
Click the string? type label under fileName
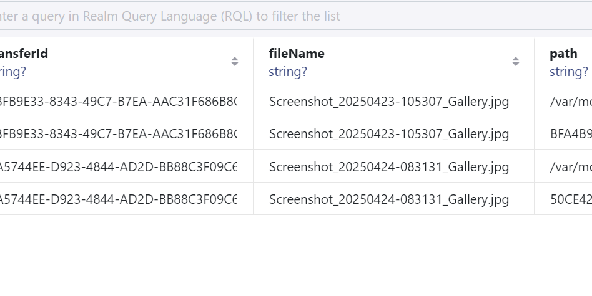point(288,72)
